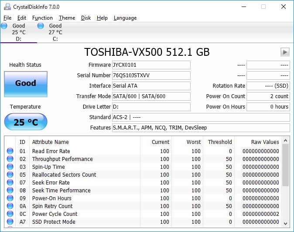Click status orb for Reallocated Sectors Count

(x=10, y=175)
